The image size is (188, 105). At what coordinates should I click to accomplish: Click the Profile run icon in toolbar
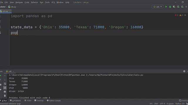(x=178, y=7)
